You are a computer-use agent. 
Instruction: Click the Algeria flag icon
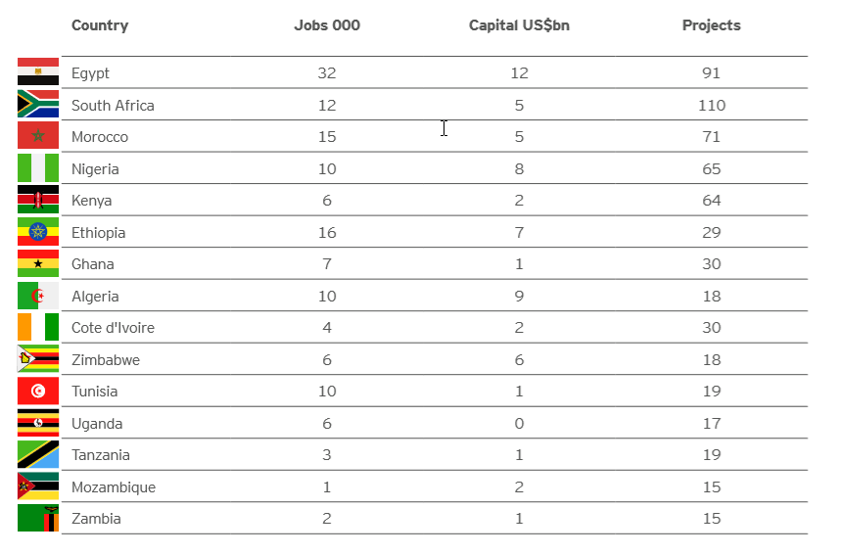38,296
